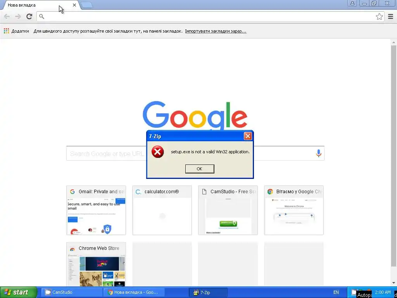Open the Chrome hamburger menu
This screenshot has height=298, width=397.
[391, 17]
